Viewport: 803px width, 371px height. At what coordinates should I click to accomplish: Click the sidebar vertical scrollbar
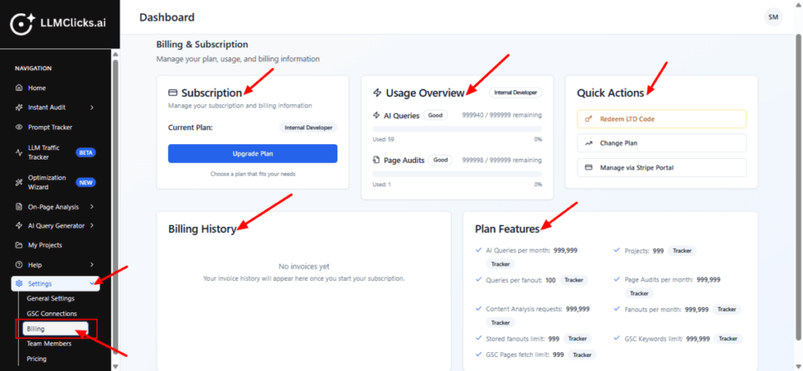(x=116, y=196)
